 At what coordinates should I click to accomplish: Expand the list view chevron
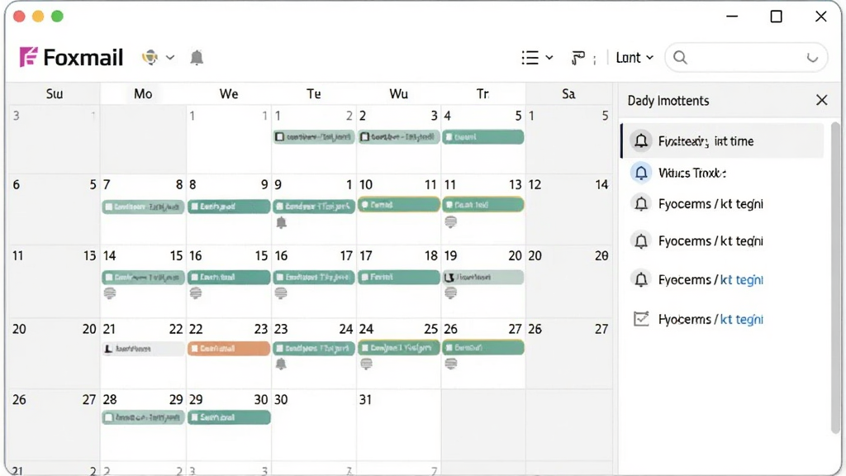[549, 57]
